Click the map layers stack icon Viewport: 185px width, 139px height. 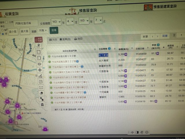point(40,64)
